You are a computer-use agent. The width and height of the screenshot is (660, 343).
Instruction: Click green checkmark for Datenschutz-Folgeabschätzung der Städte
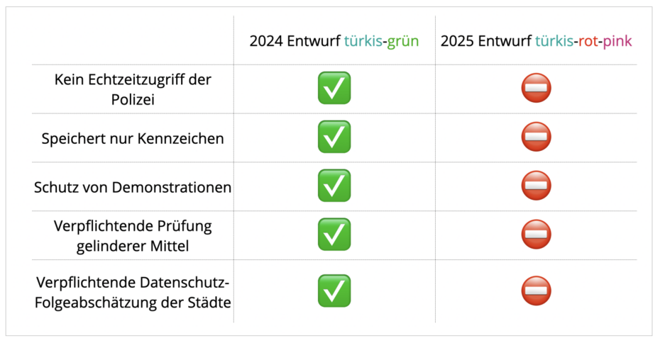(x=334, y=290)
